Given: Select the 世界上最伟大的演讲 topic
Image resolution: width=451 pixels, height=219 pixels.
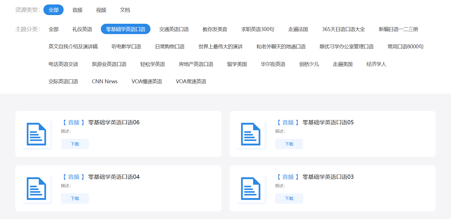Looking at the screenshot, I should pos(220,47).
